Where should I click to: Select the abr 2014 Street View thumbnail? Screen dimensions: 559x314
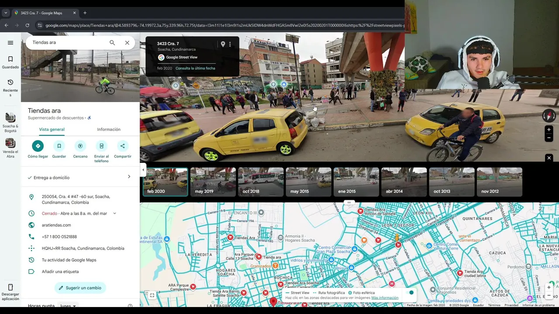click(404, 182)
